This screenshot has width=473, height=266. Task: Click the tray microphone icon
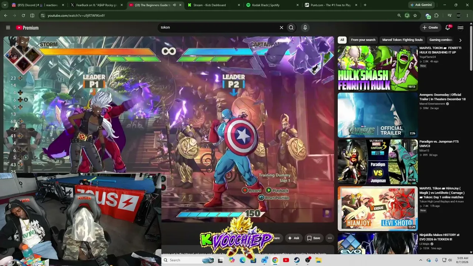[x=436, y=260]
